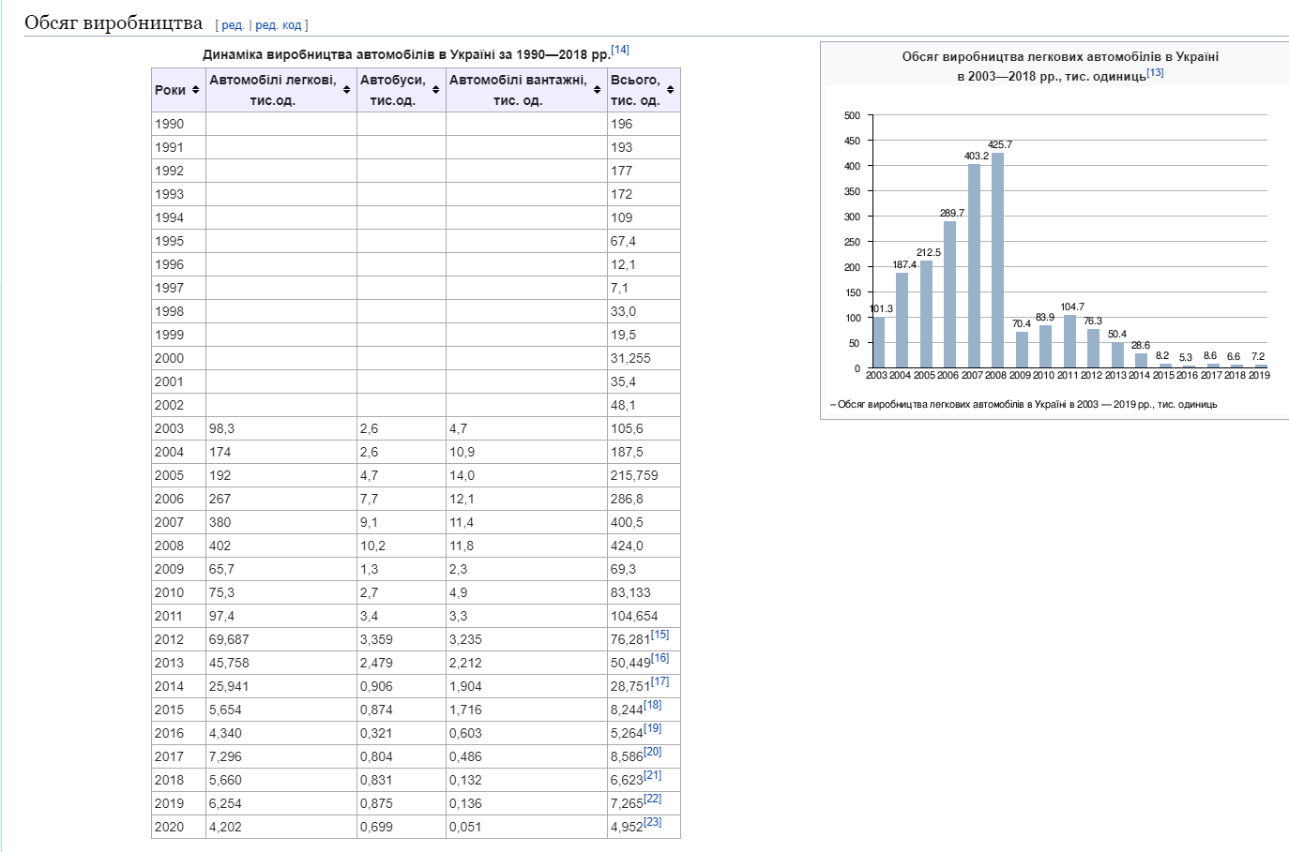The width and height of the screenshot is (1289, 852).
Task: Click citation [19] next to 5,264
Action: 652,728
